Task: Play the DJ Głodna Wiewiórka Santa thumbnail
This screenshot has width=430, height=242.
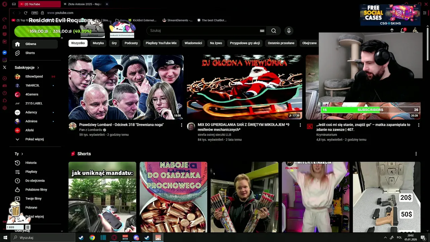Action: coord(245,87)
